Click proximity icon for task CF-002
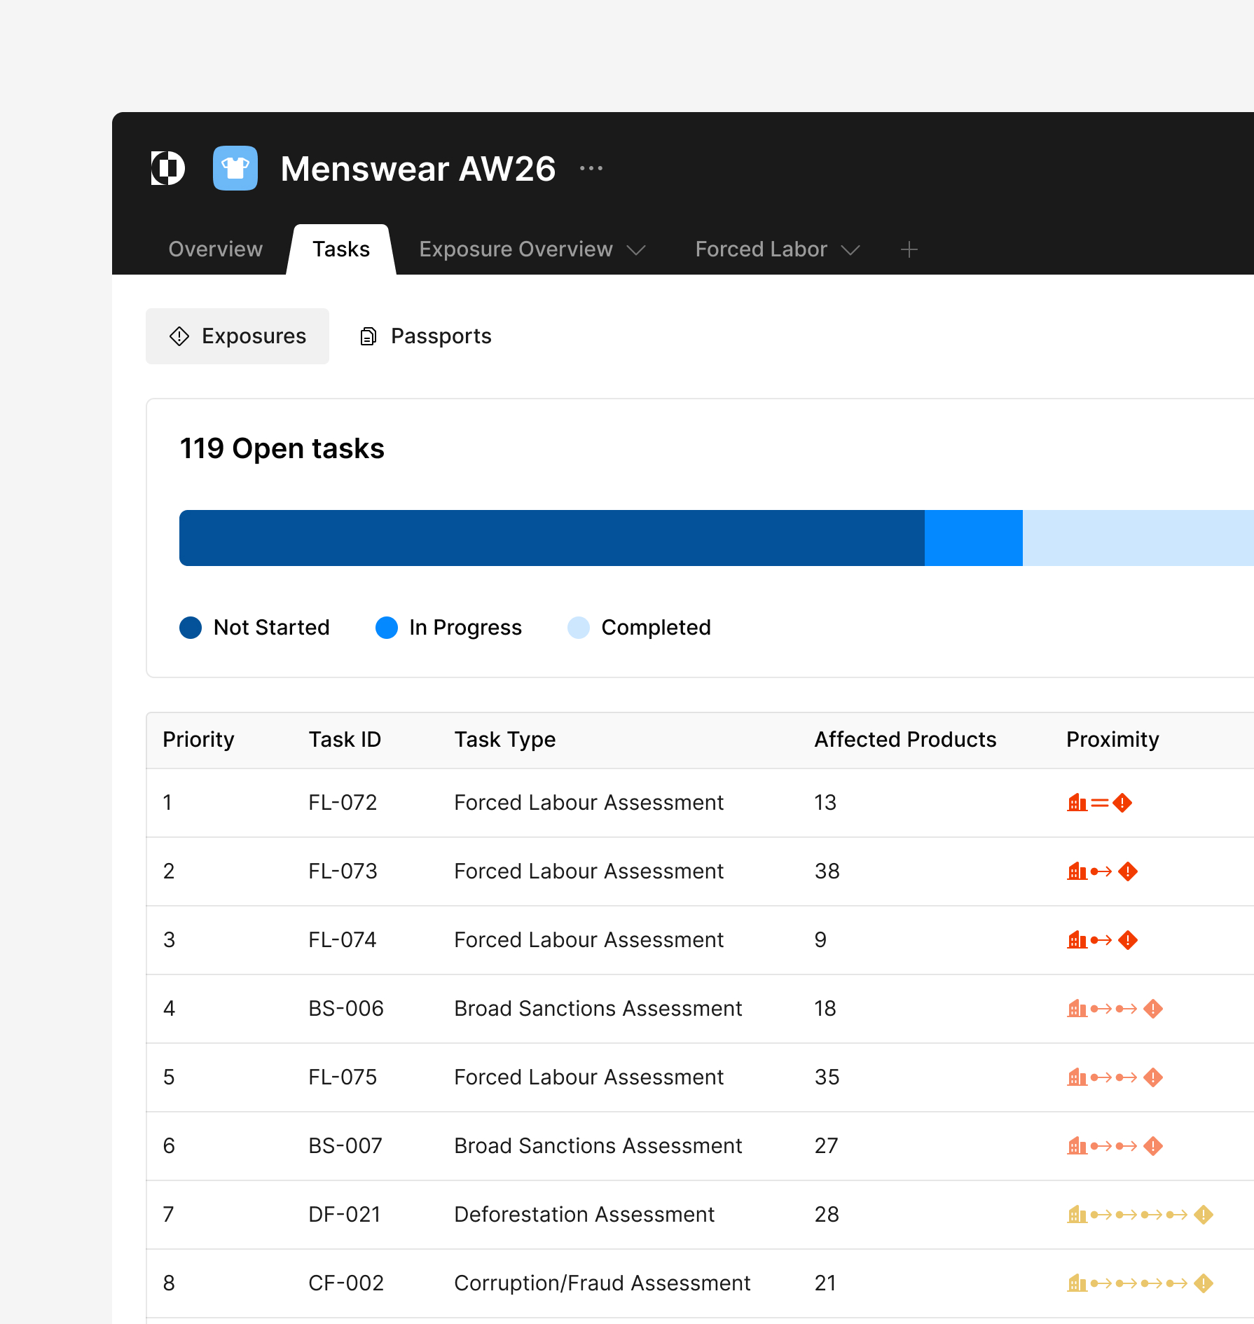1254x1324 pixels. coord(1140,1283)
